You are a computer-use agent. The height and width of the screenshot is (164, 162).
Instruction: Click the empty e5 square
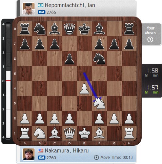(x=84, y=74)
